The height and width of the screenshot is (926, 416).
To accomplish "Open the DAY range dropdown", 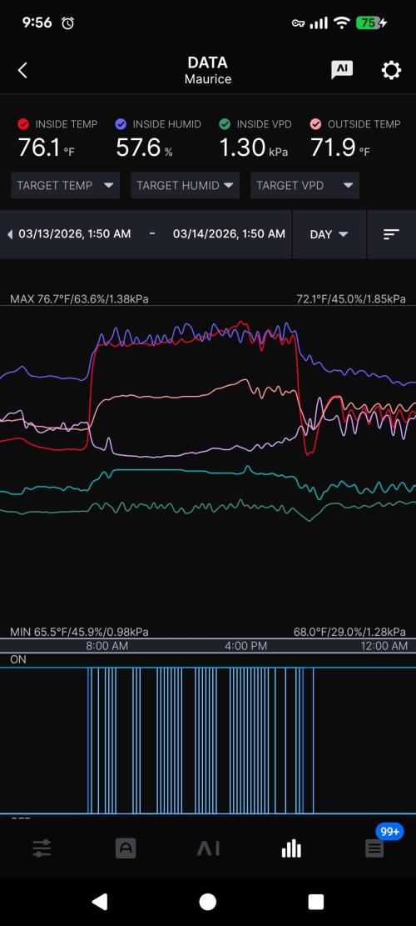I will pyautogui.click(x=329, y=234).
